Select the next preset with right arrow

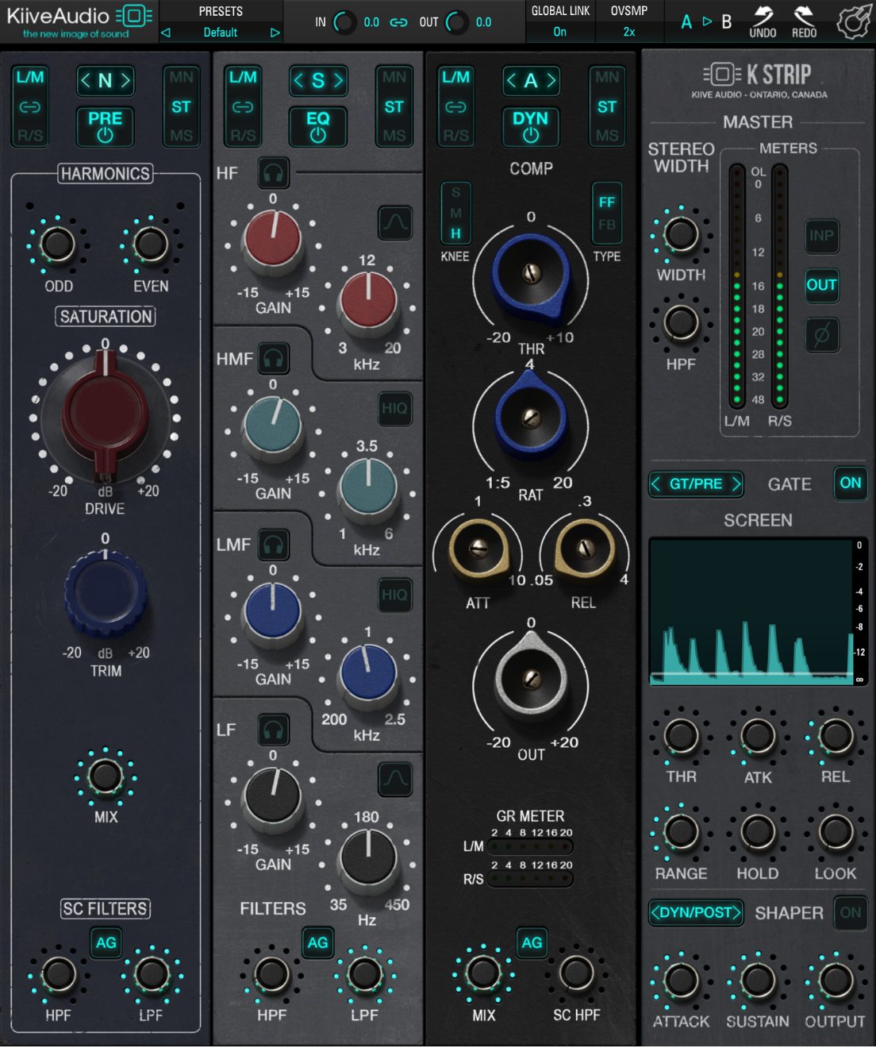275,33
